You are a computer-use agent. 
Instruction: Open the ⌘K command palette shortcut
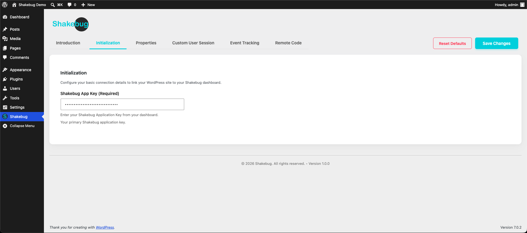coord(60,5)
